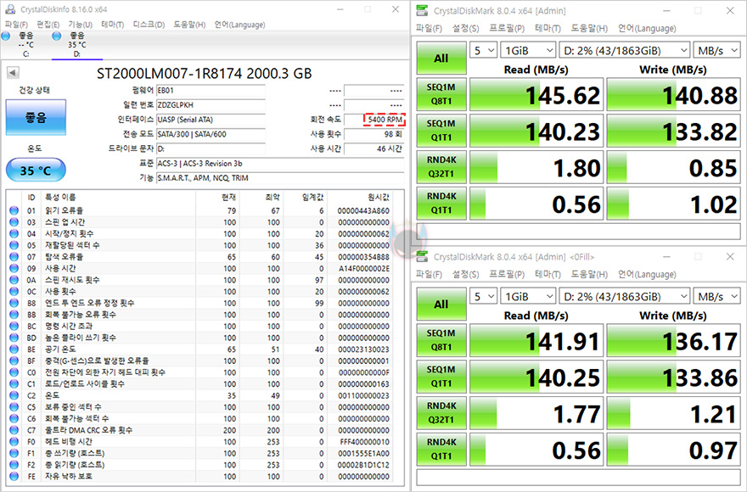The width and height of the screenshot is (747, 492).
Task: Run SEQ1M Q1T1 test in lower 0Fill window
Action: (441, 377)
